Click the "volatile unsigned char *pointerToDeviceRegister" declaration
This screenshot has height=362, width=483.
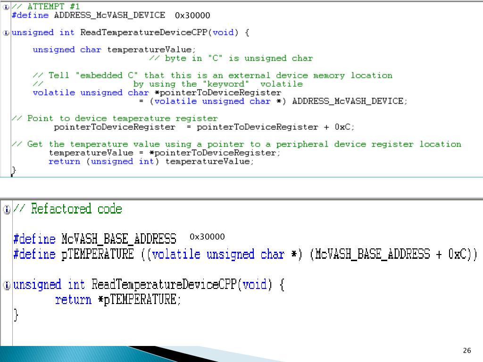point(157,93)
